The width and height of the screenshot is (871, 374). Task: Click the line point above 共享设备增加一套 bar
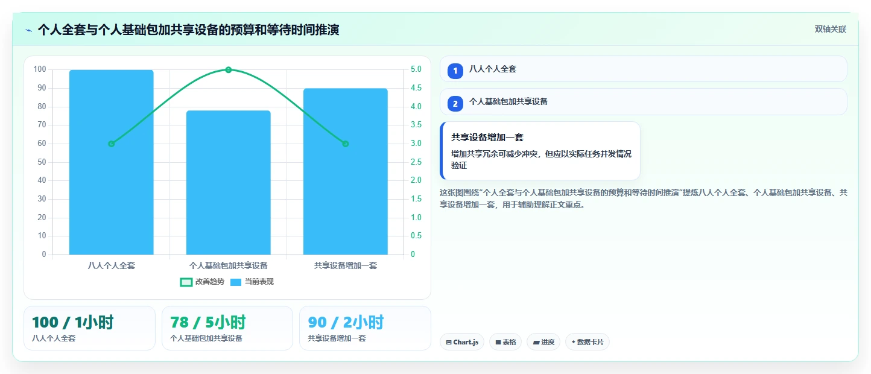[x=346, y=144]
